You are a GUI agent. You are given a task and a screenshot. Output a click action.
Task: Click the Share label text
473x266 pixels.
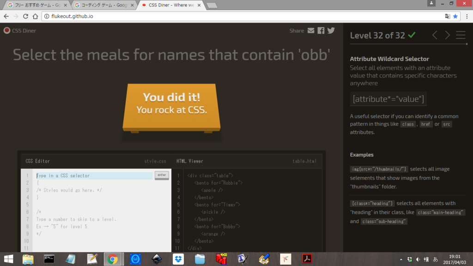[x=297, y=31]
